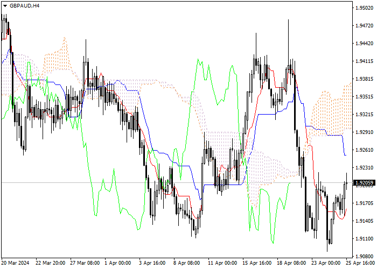Image resolution: width=377 pixels, height=269 pixels.
Task: Click the 3 Apr 16:00 time label
Action: (153, 263)
